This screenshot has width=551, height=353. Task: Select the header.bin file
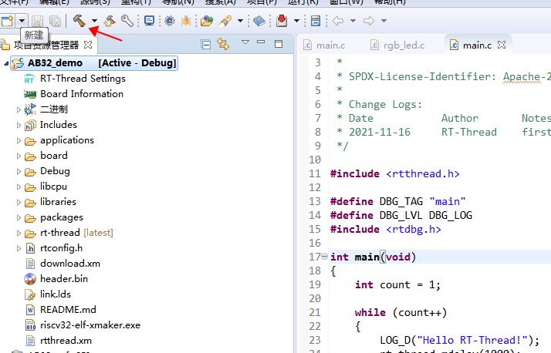pyautogui.click(x=64, y=278)
